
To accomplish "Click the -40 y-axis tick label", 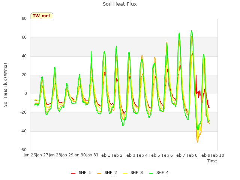I will point(23,131).
